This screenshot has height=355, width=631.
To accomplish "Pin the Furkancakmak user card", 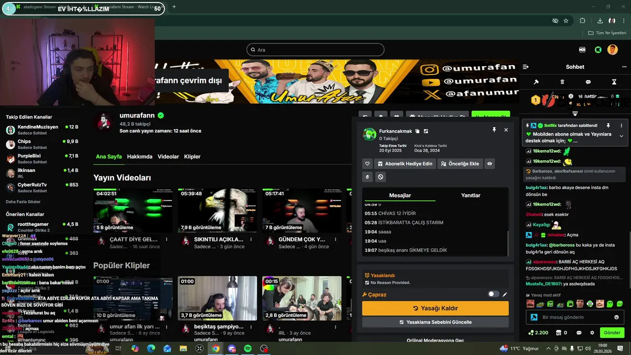I will coord(494,130).
